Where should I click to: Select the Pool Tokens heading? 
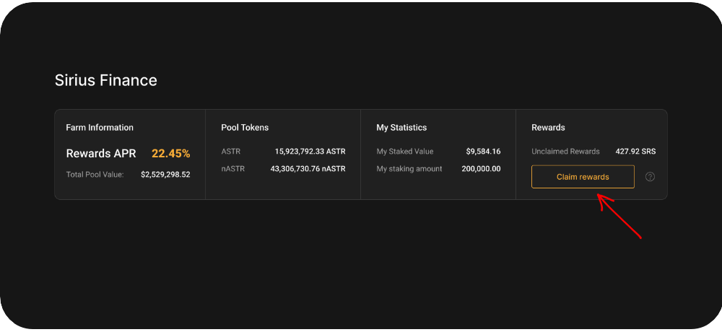click(245, 128)
